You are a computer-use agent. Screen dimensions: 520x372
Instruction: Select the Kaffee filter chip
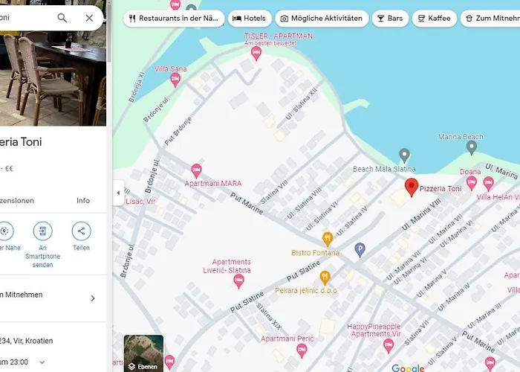tap(435, 19)
